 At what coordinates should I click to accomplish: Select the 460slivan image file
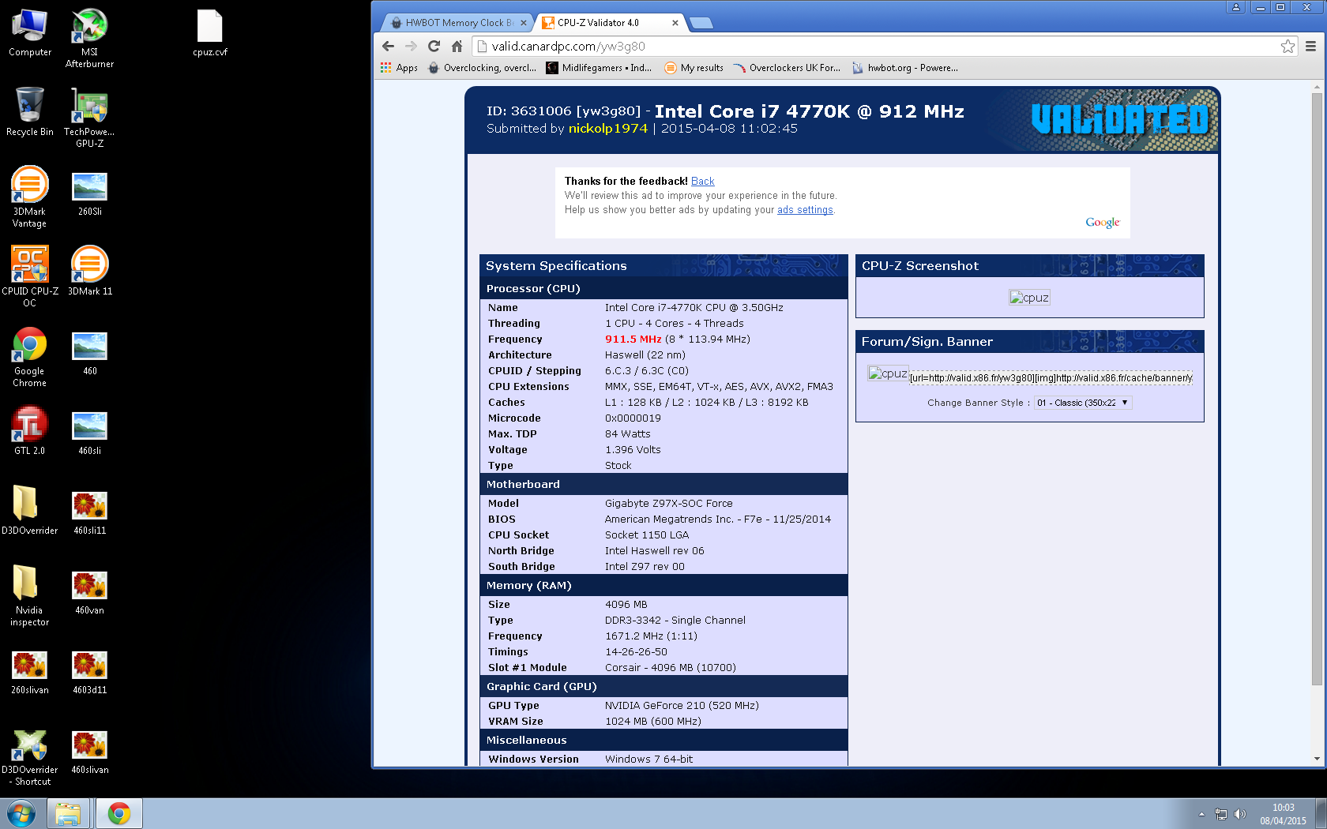90,752
